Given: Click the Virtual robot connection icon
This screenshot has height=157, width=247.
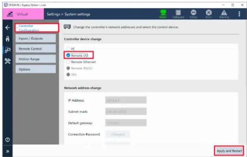Looking at the screenshot, I should coord(10,14).
